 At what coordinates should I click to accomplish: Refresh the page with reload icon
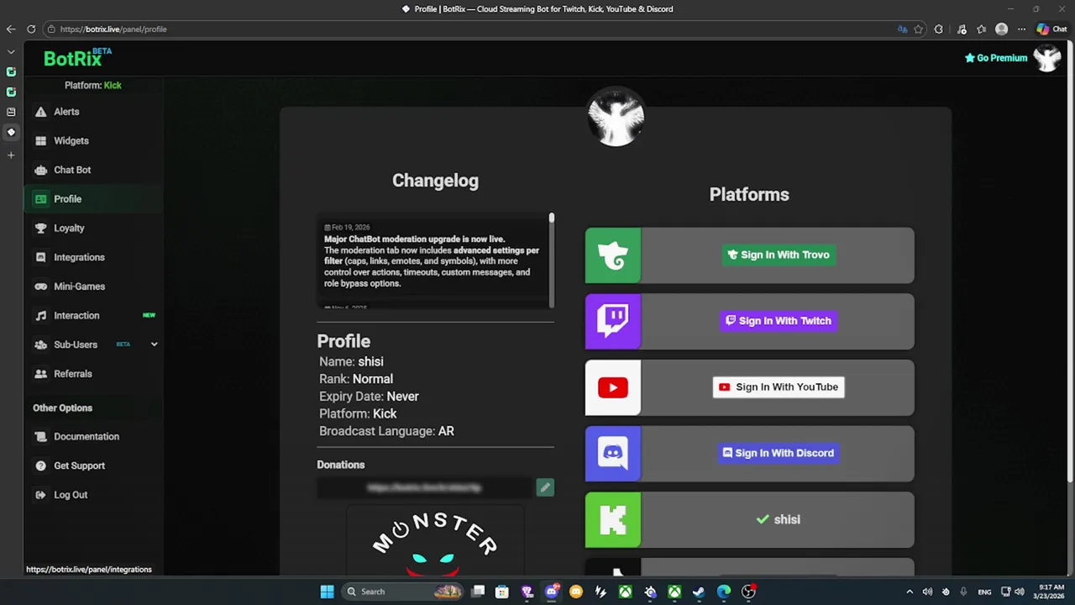pos(31,29)
